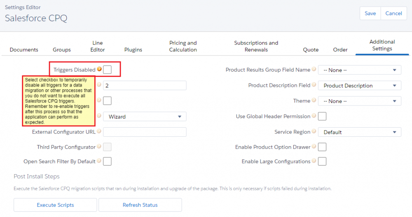Show help for Enable Product Option Drawer

click(314, 146)
